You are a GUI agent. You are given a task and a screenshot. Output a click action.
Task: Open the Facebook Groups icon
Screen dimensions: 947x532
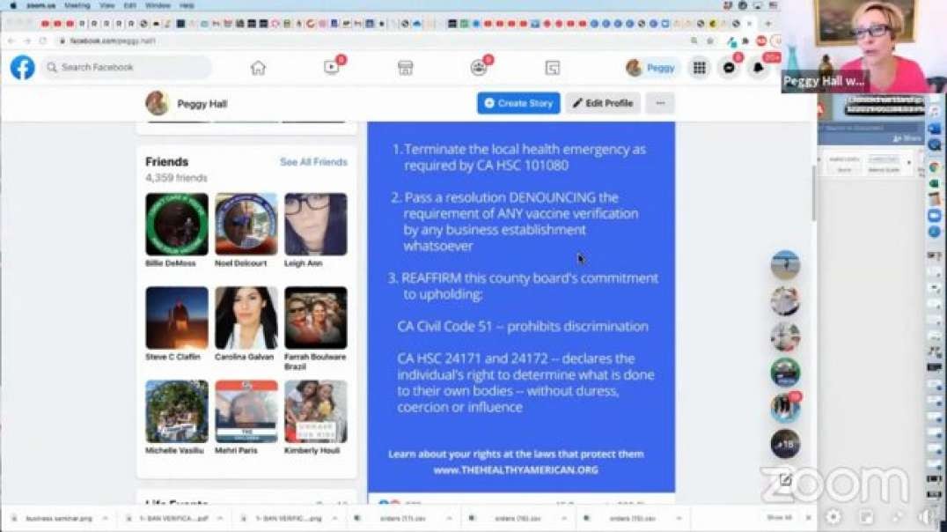pyautogui.click(x=479, y=67)
